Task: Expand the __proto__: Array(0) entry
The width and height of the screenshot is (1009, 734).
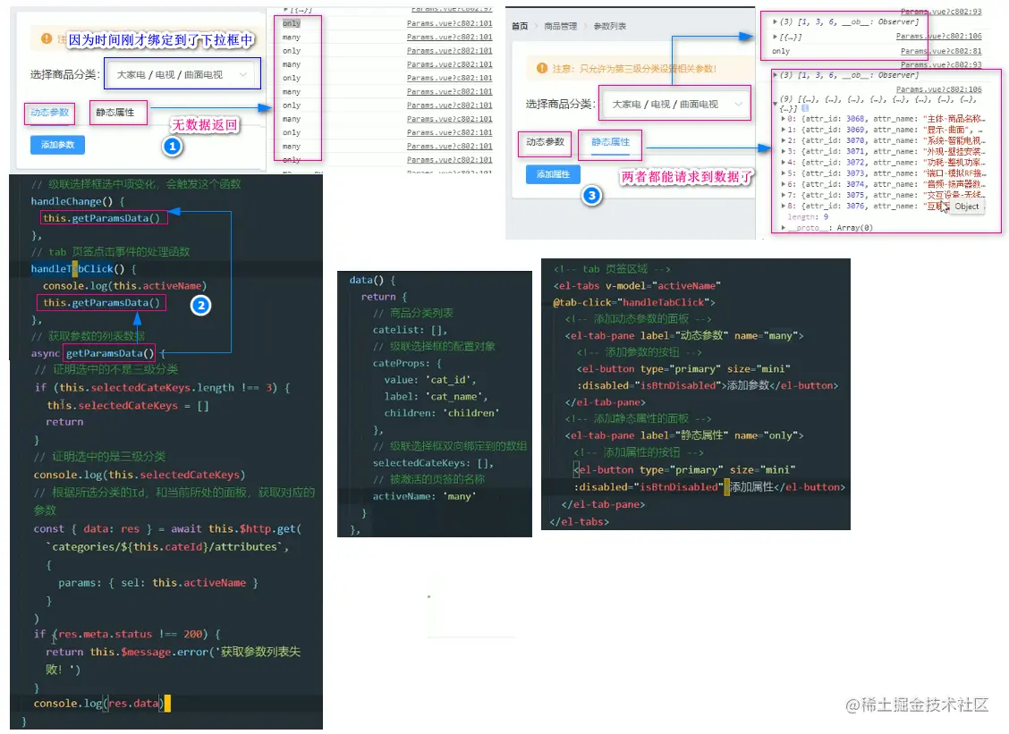Action: pyautogui.click(x=783, y=228)
